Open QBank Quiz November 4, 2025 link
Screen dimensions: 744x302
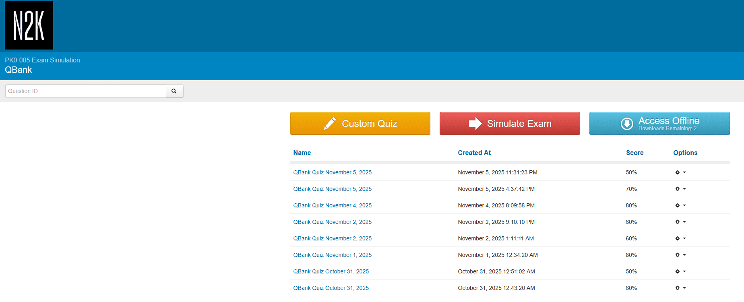tap(332, 205)
